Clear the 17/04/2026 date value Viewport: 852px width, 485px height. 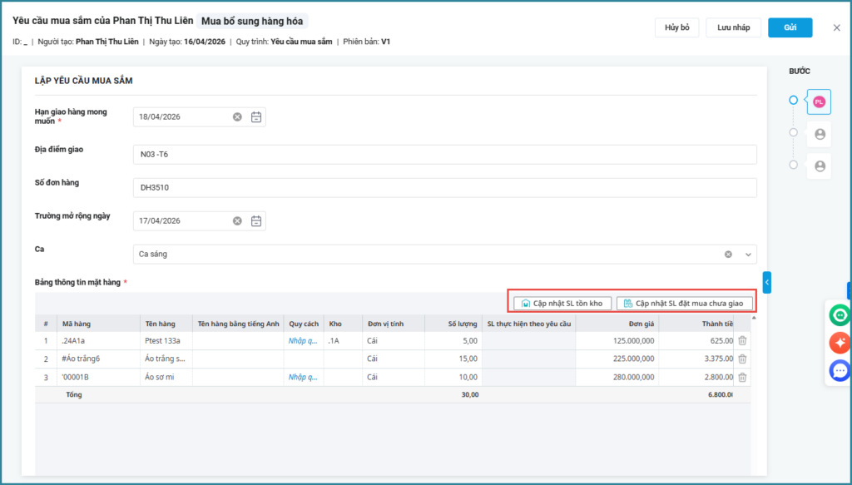tap(237, 221)
